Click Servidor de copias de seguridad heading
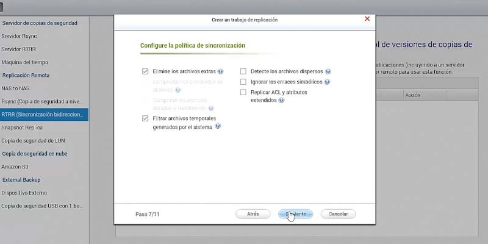The width and height of the screenshot is (488, 244). point(40,23)
